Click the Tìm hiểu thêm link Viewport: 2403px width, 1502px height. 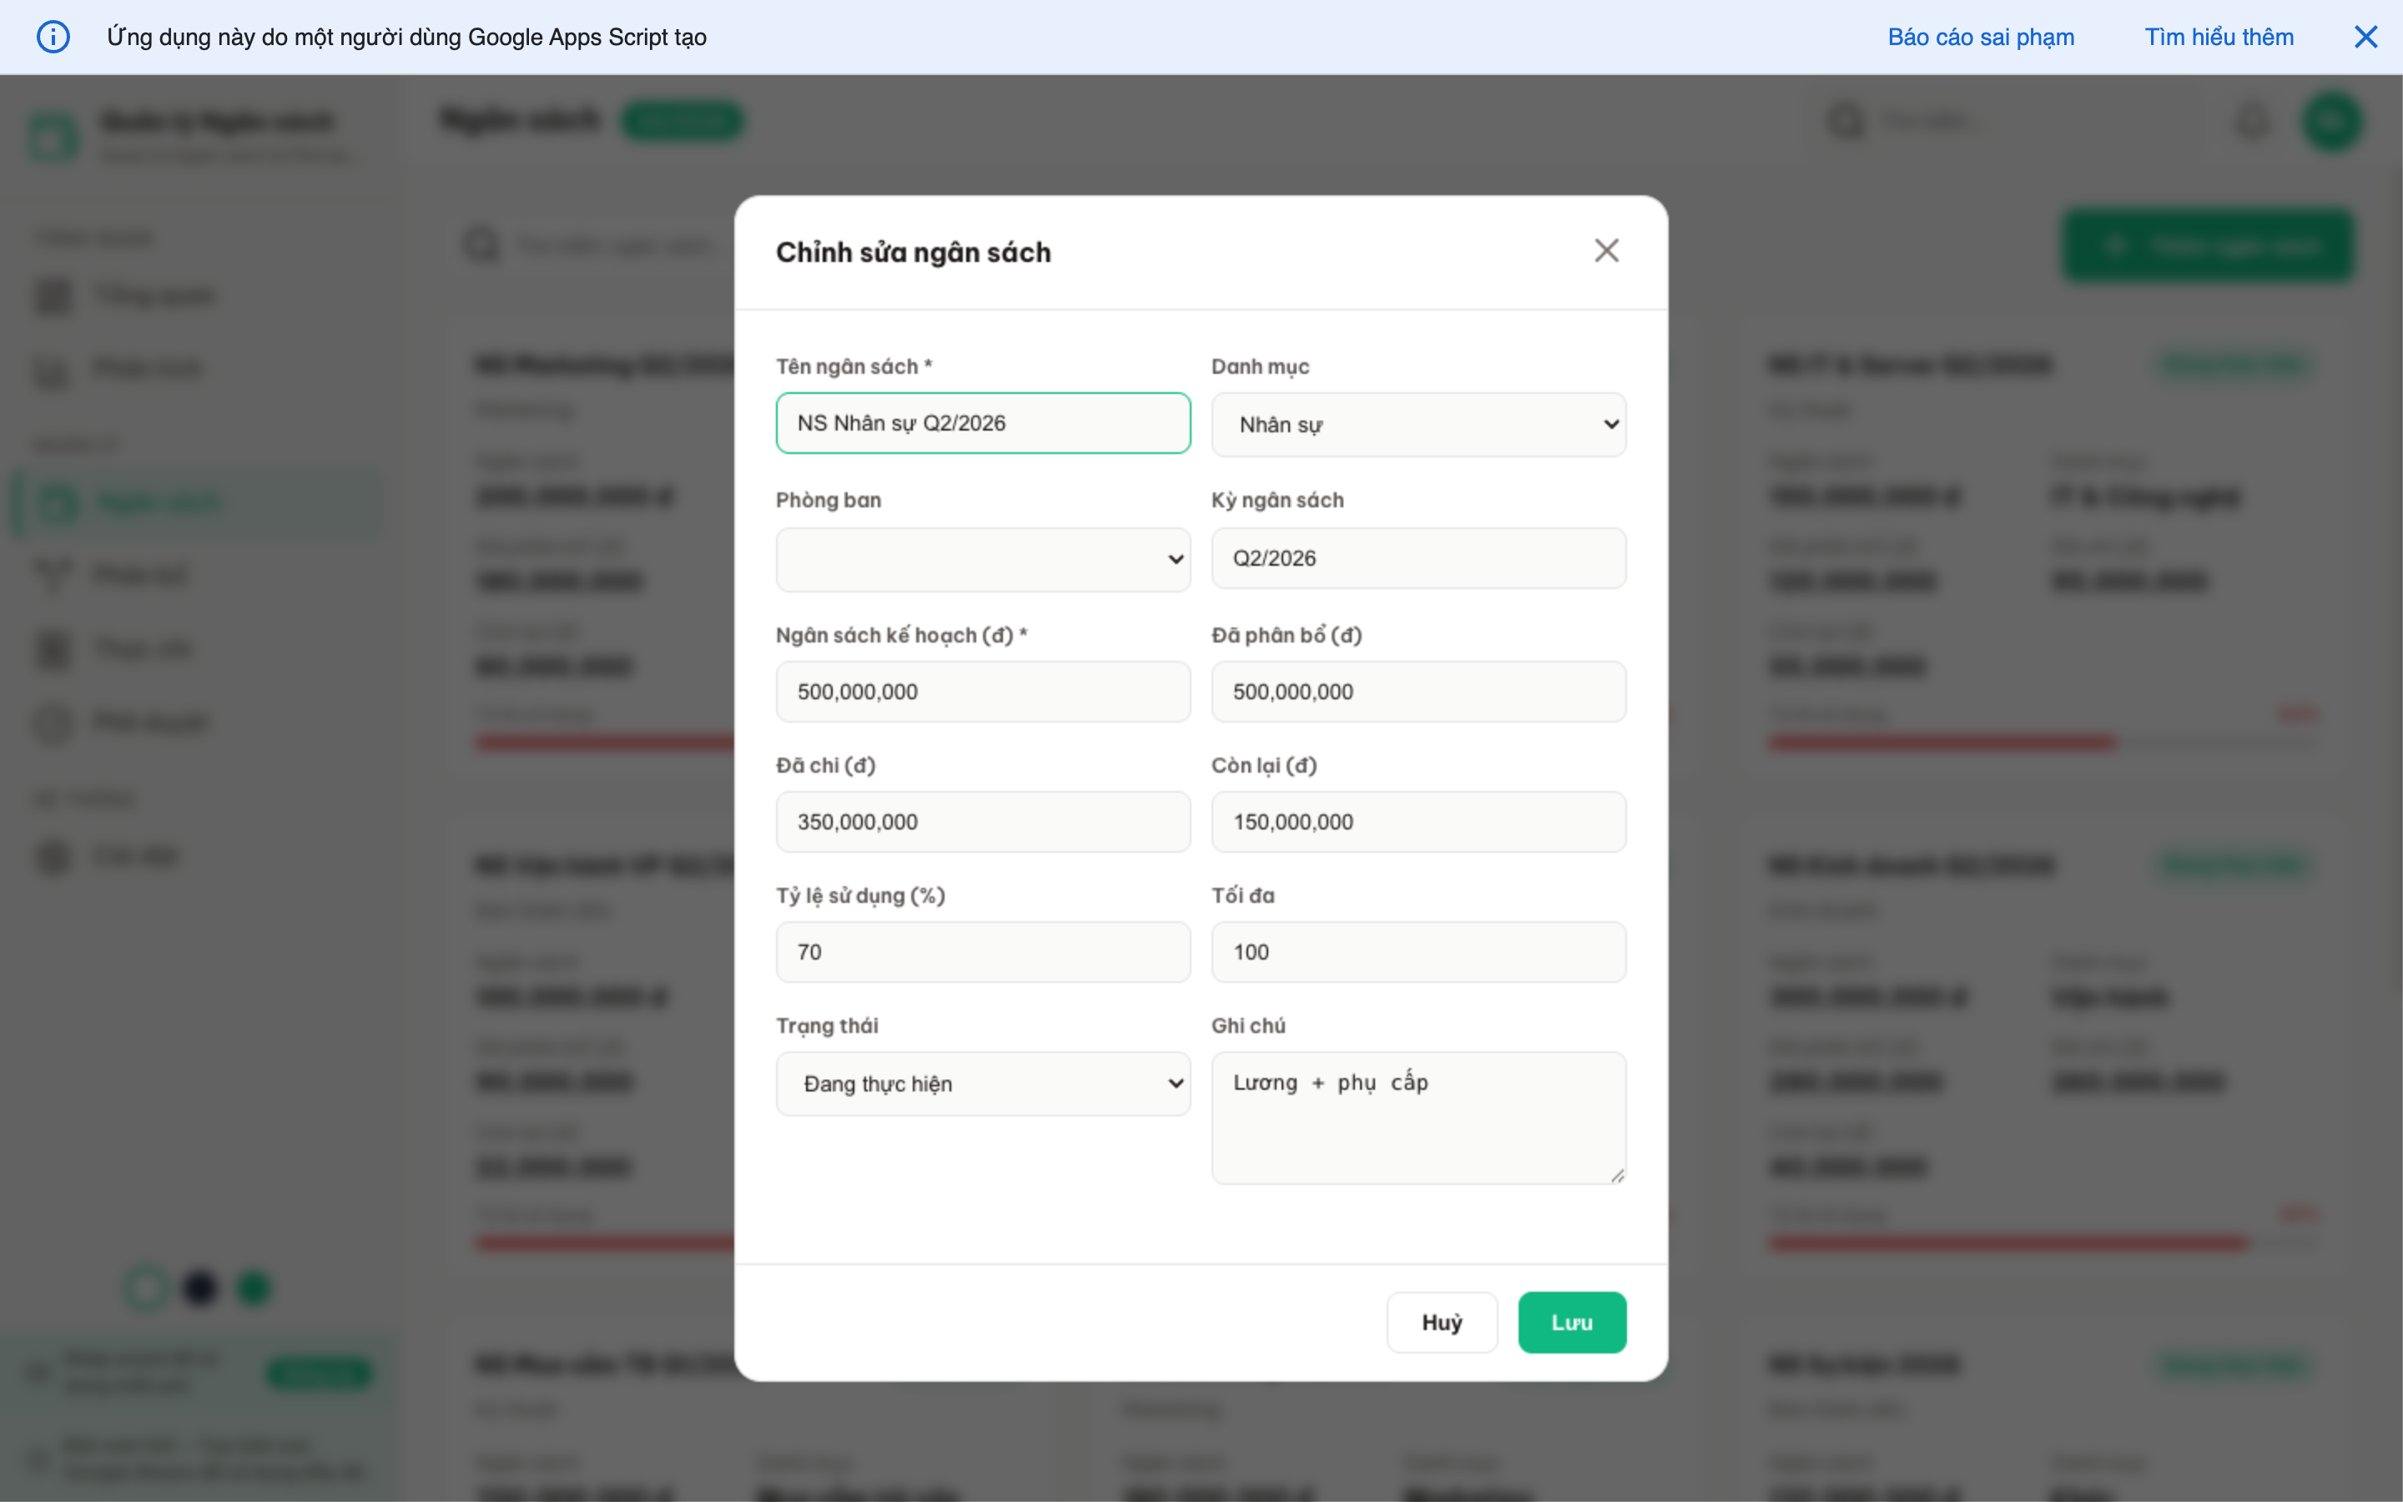(2219, 37)
